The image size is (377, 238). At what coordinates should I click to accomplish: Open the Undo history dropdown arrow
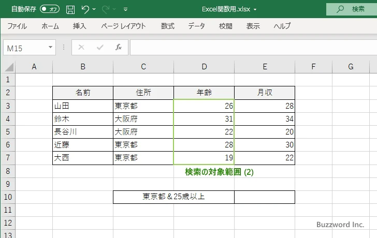pos(94,9)
